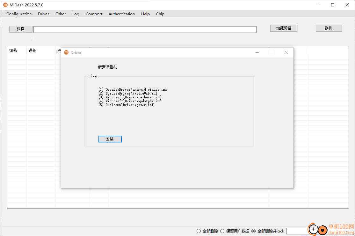Viewport: 355px width, 236px height.
Task: Click the 编号 column header
Action: [x=17, y=50]
